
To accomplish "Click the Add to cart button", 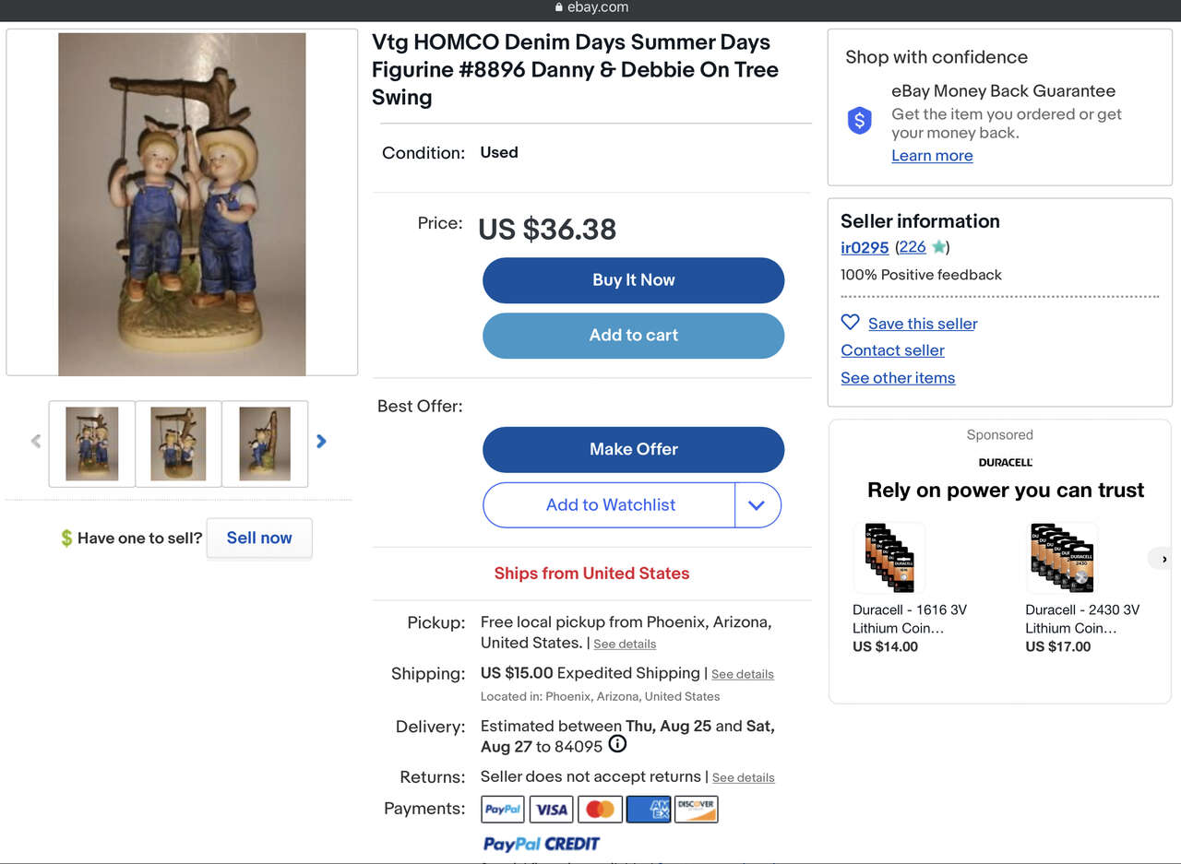I will point(633,336).
